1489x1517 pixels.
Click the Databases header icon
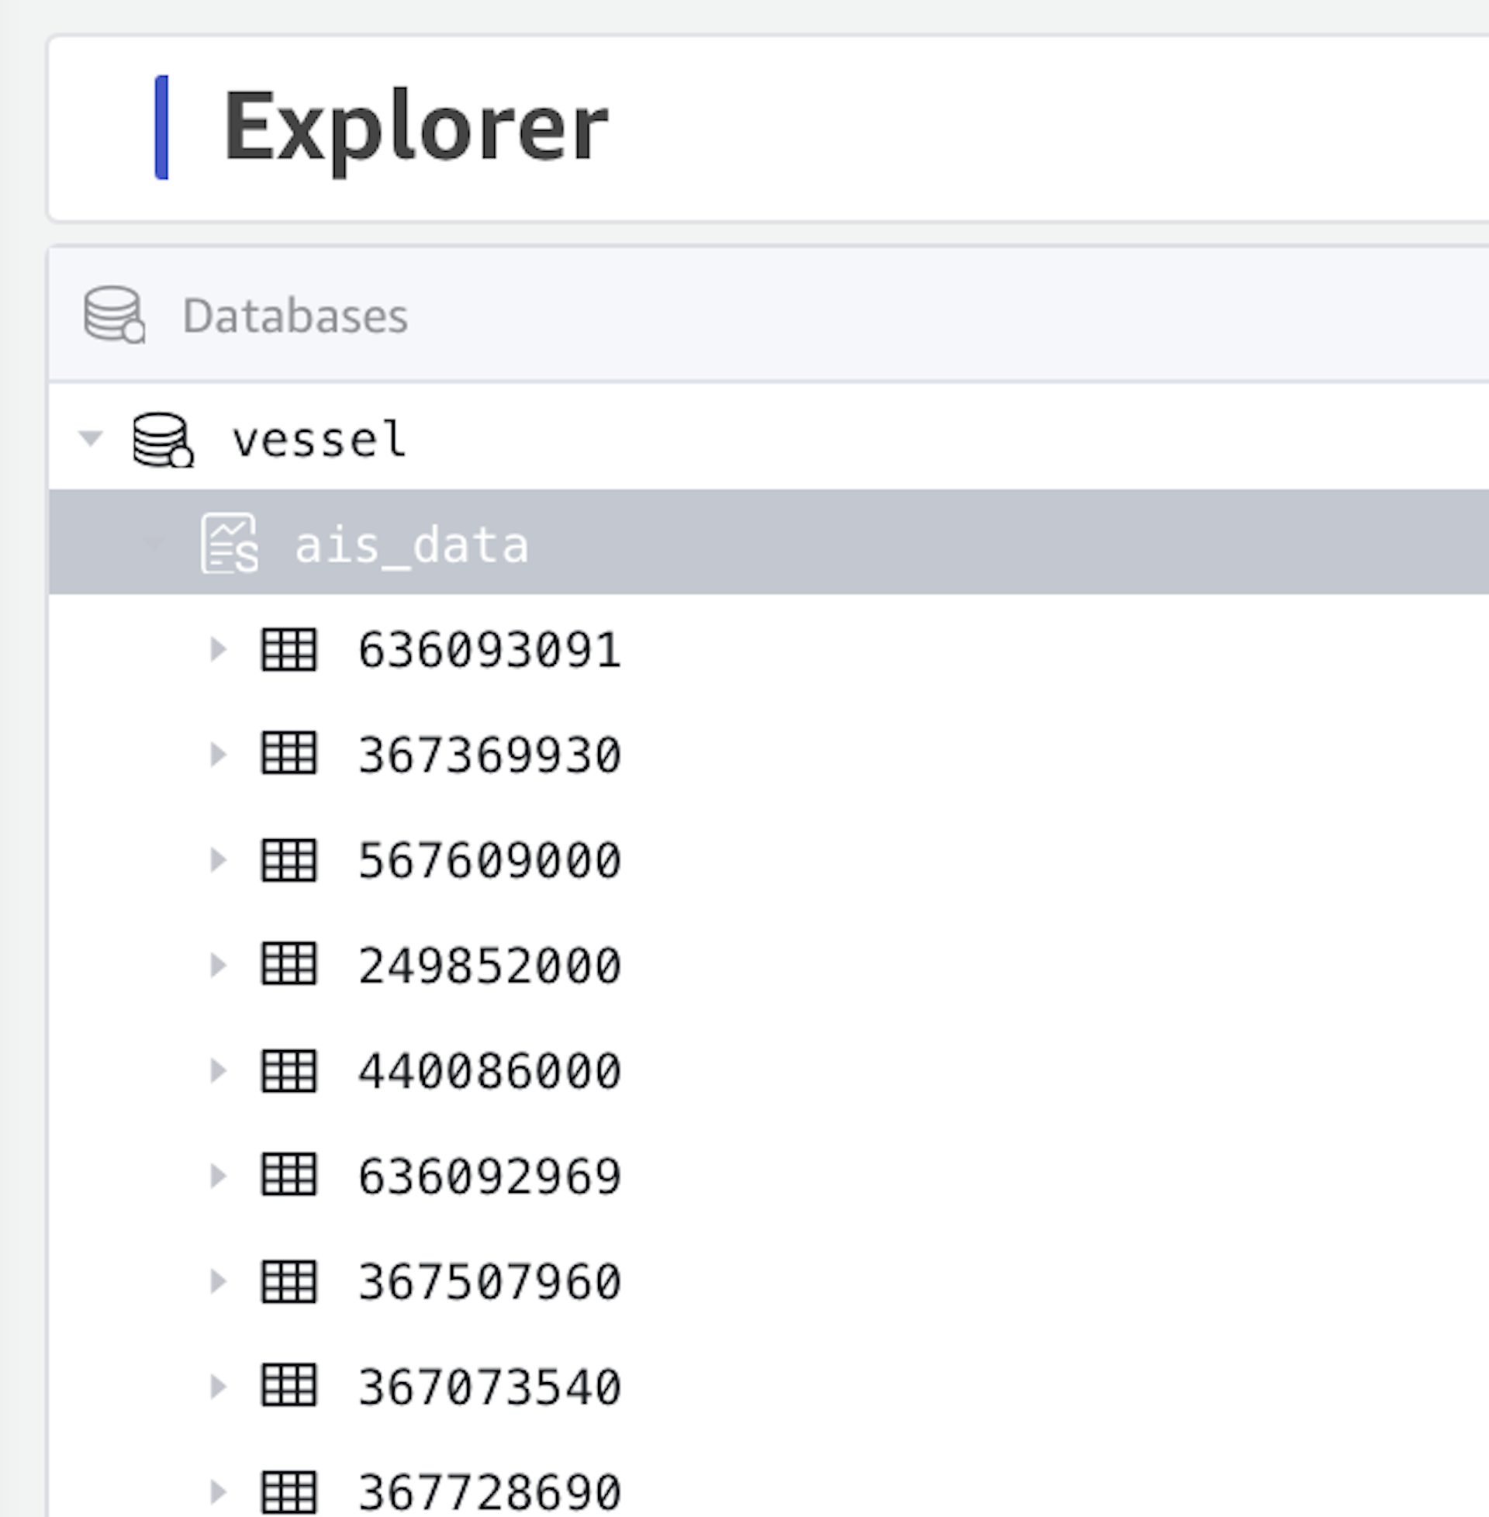[x=114, y=315]
